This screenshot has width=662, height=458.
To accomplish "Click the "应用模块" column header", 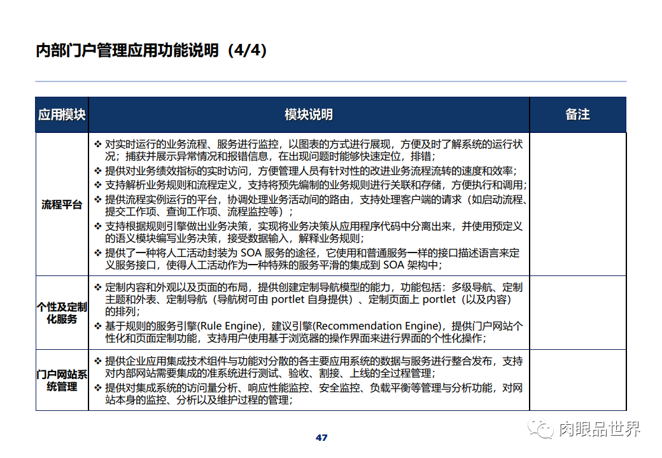I will pos(62,114).
